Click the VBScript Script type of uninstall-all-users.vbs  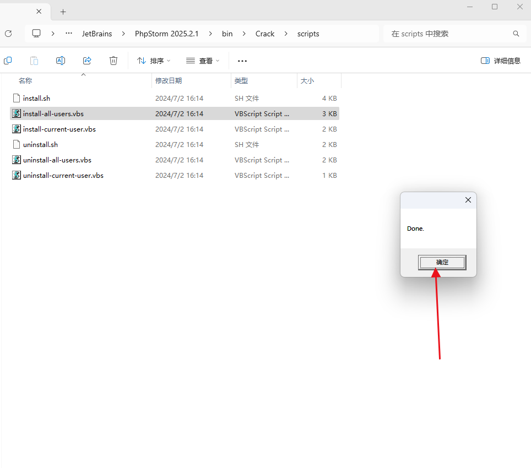[262, 160]
